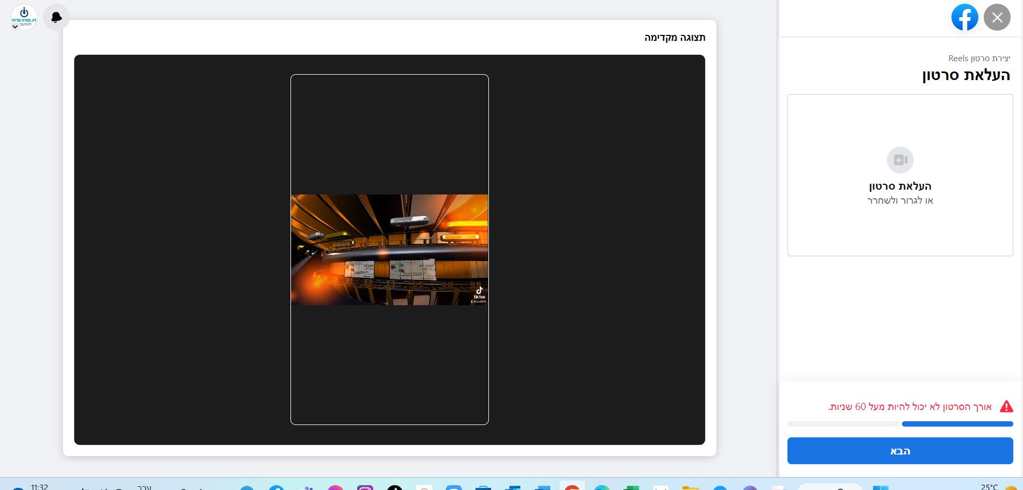Open Instagram from the taskbar
This screenshot has height=490, width=1023.
coord(365,487)
